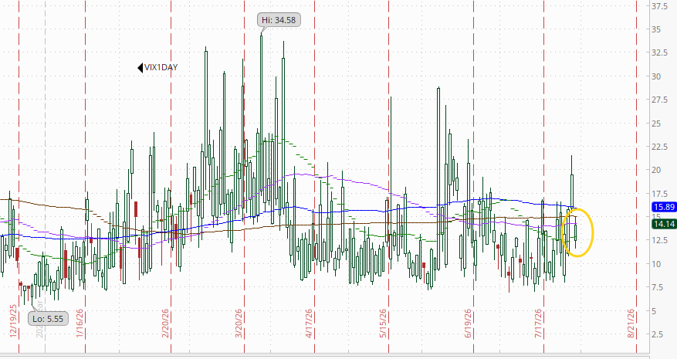Click the 12/19/25 expiration date marker

pos(13,321)
